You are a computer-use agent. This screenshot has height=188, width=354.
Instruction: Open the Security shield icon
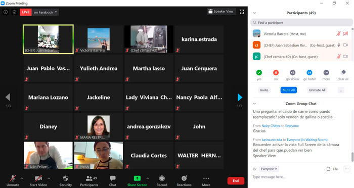[x=66, y=178]
